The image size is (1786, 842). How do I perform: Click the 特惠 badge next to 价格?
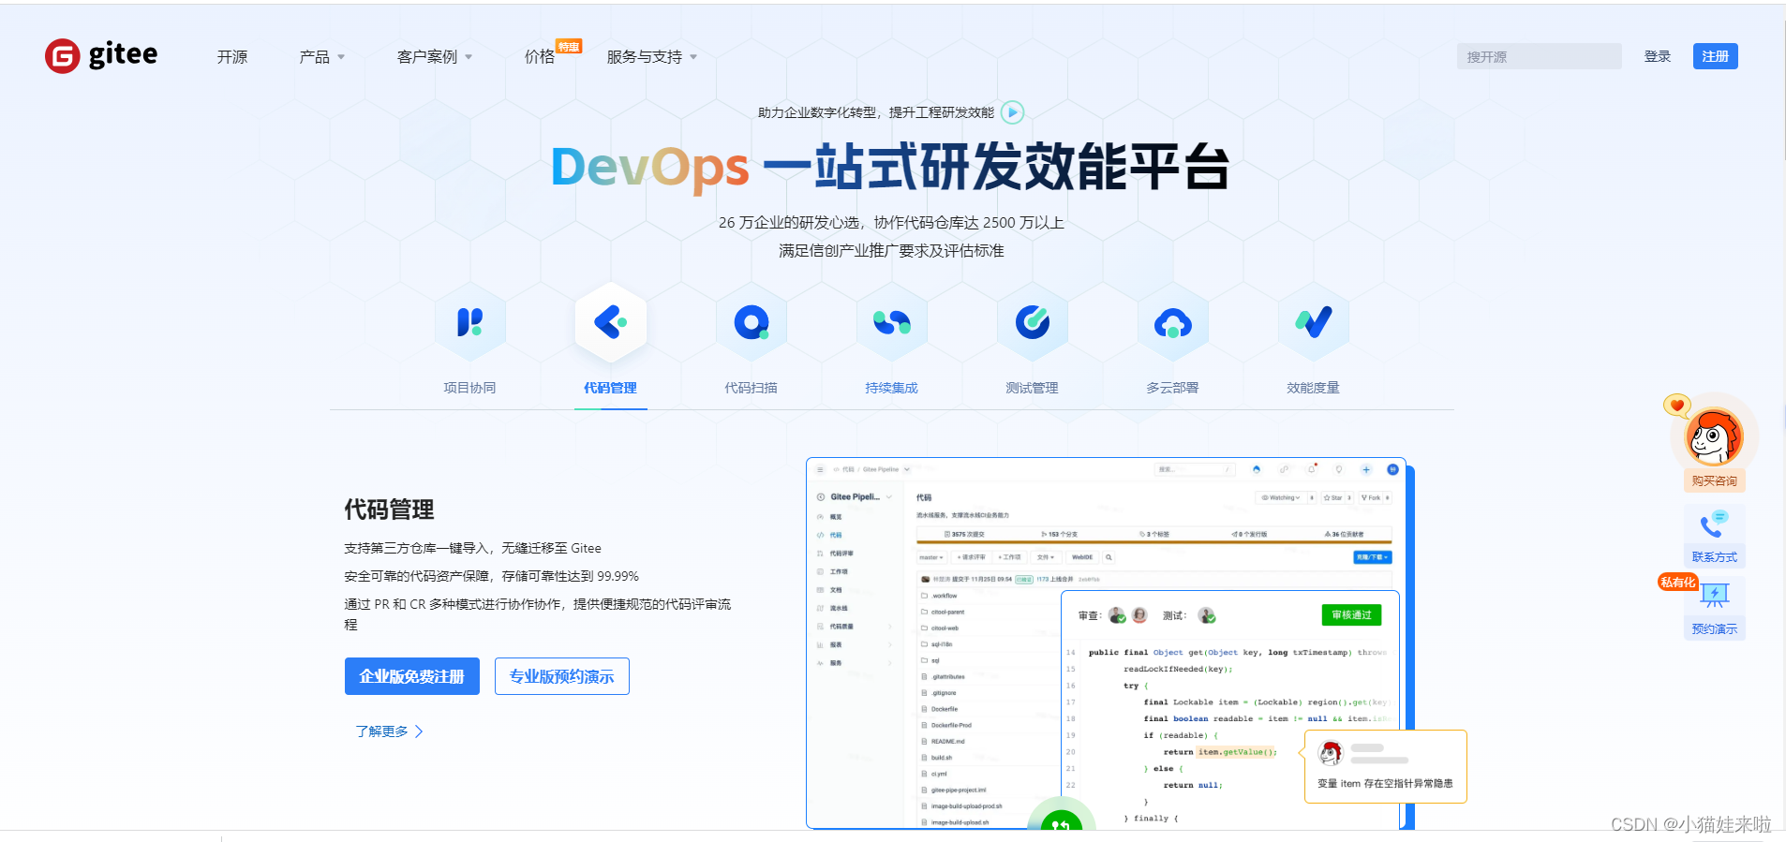(x=569, y=46)
